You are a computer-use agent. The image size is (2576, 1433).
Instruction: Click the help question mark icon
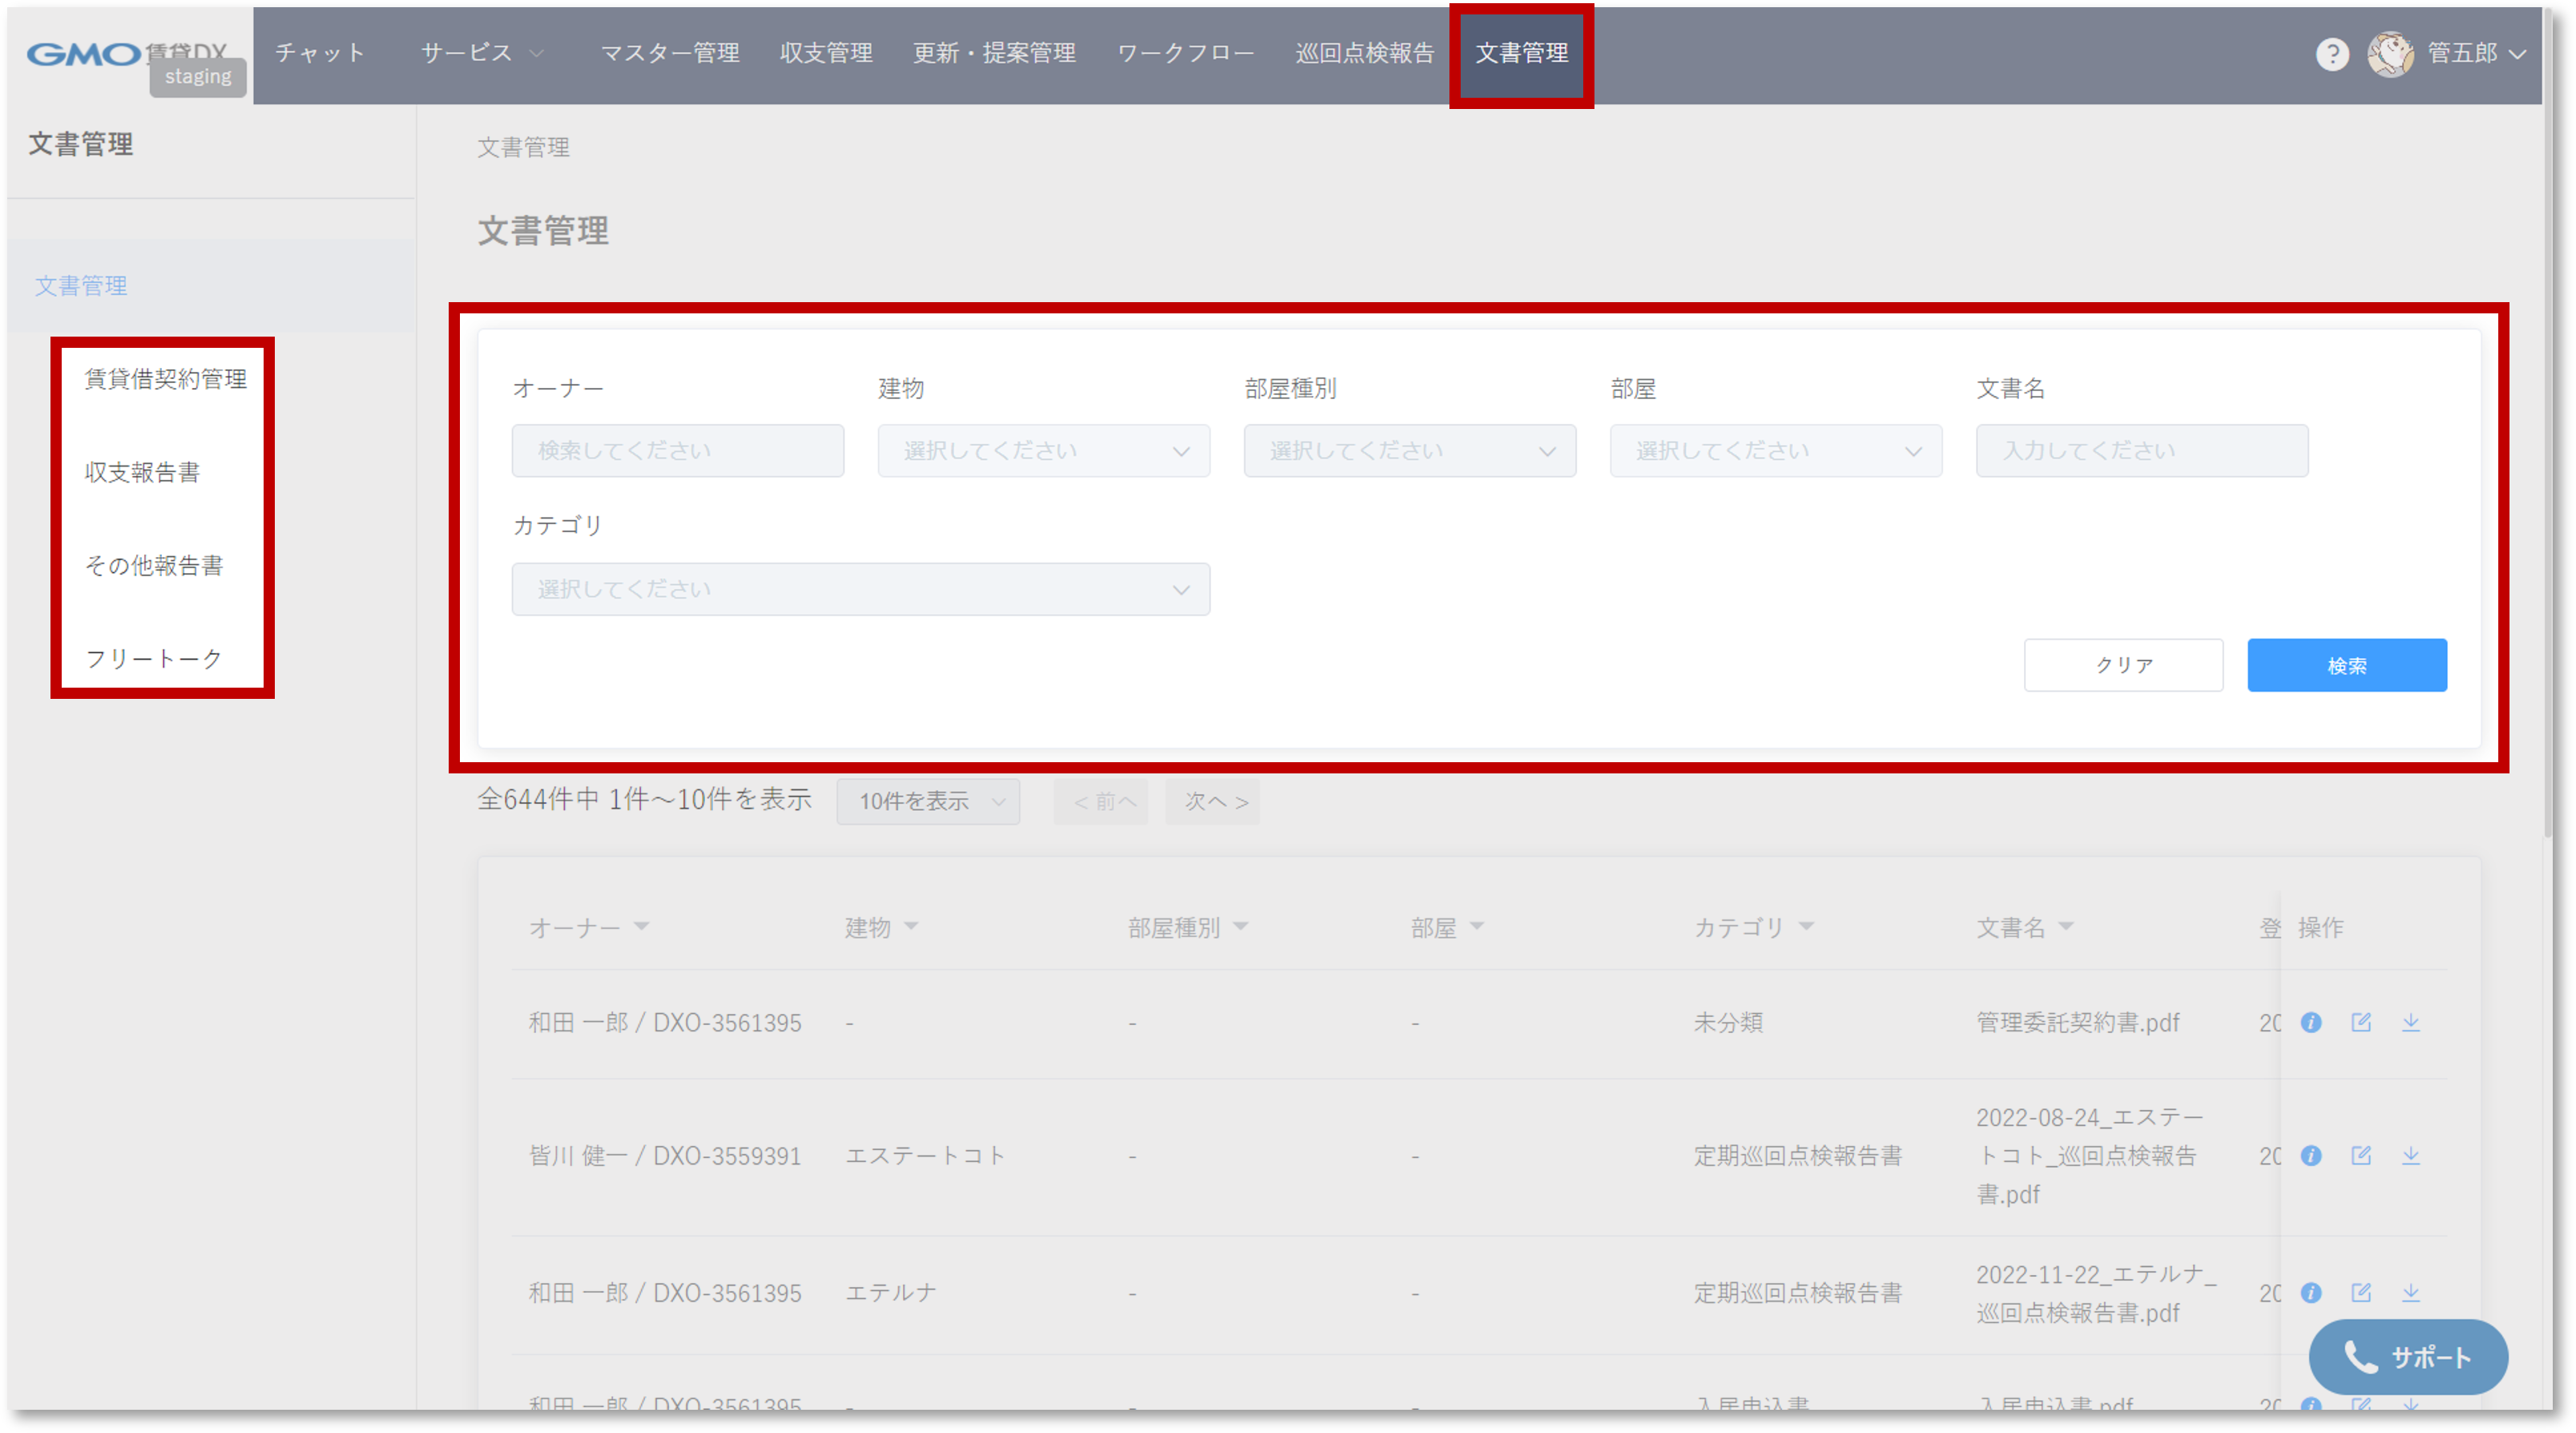2332,54
